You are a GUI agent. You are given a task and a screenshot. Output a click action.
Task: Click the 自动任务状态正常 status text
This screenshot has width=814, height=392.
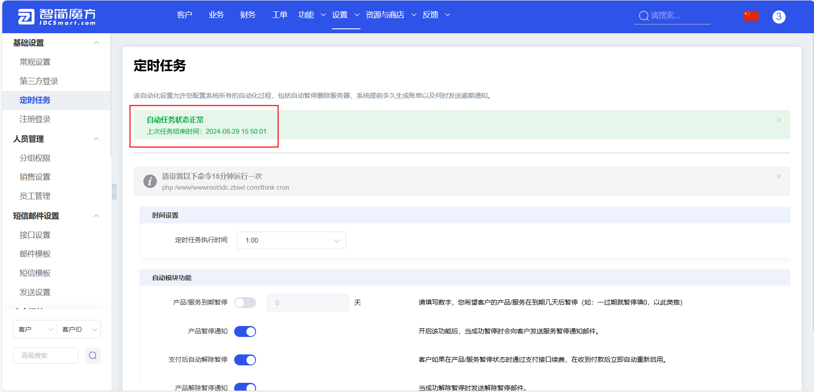175,120
